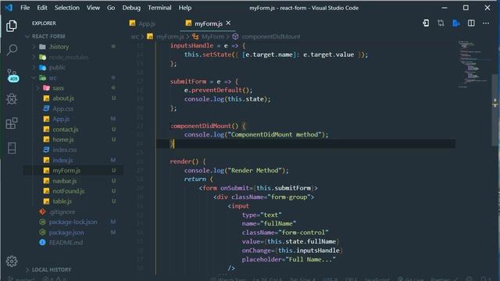Place cursor on the render() method line
This screenshot has height=281, width=500.
pyautogui.click(x=187, y=162)
